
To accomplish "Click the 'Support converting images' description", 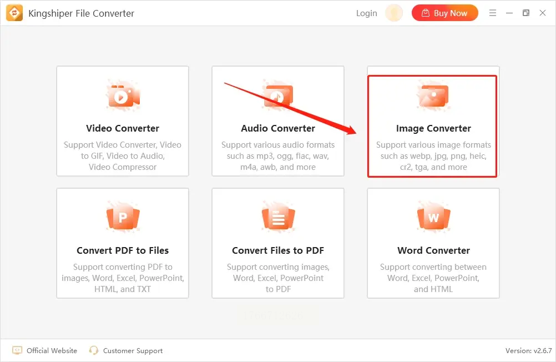I will [x=278, y=278].
